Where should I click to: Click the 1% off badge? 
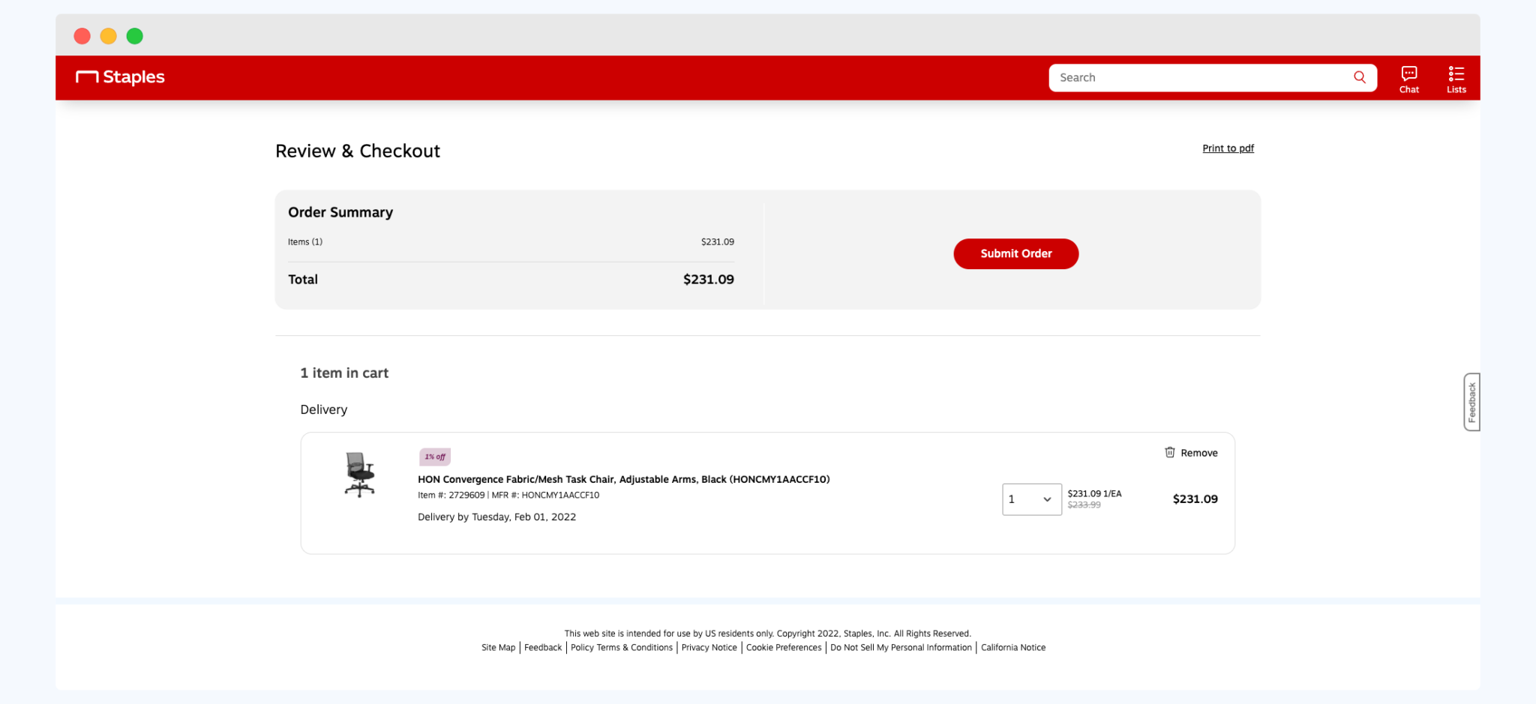click(x=434, y=456)
